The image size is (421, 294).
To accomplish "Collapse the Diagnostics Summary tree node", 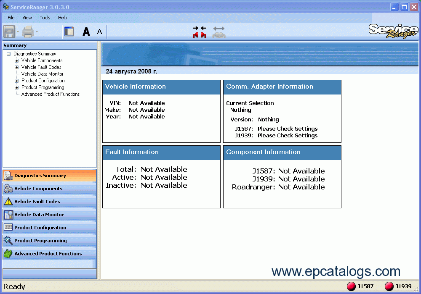I will click(8, 54).
